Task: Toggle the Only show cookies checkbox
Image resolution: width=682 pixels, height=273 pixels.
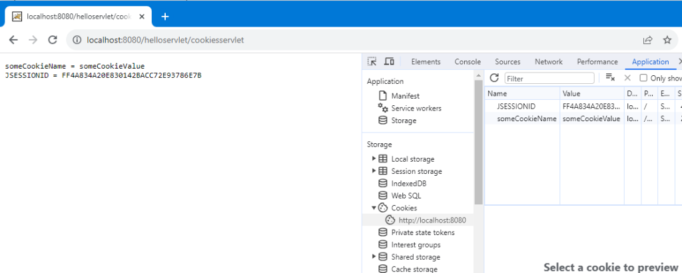Action: pos(643,79)
